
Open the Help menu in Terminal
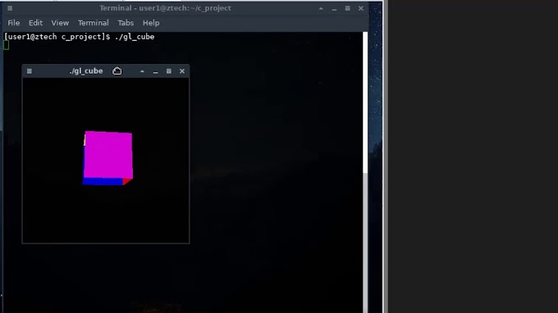[151, 23]
